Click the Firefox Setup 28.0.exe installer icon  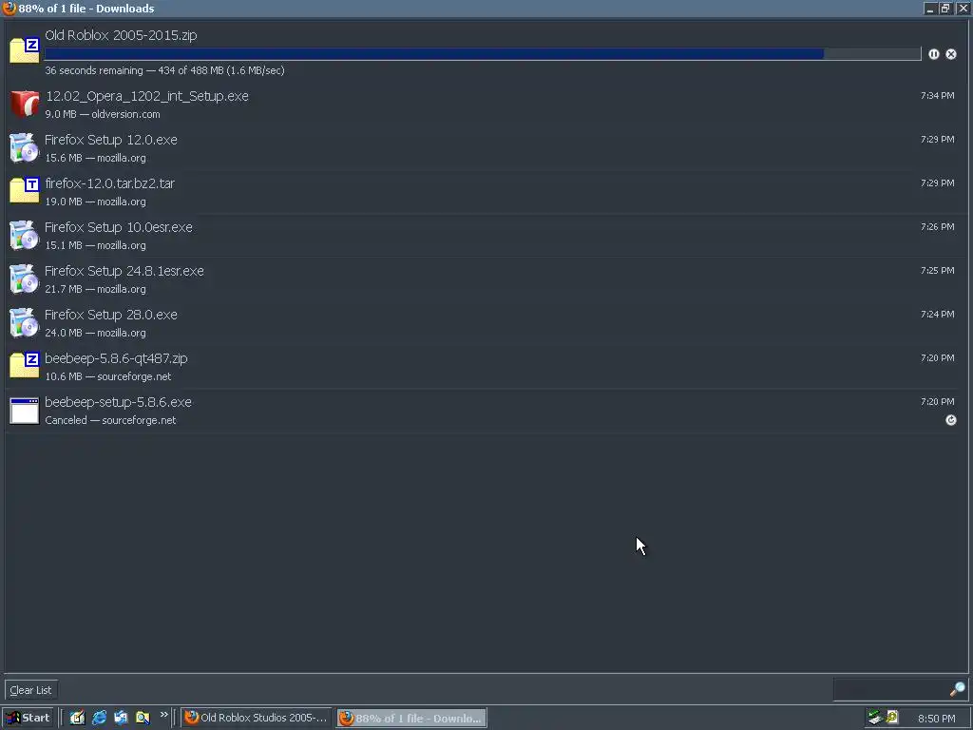tap(24, 323)
